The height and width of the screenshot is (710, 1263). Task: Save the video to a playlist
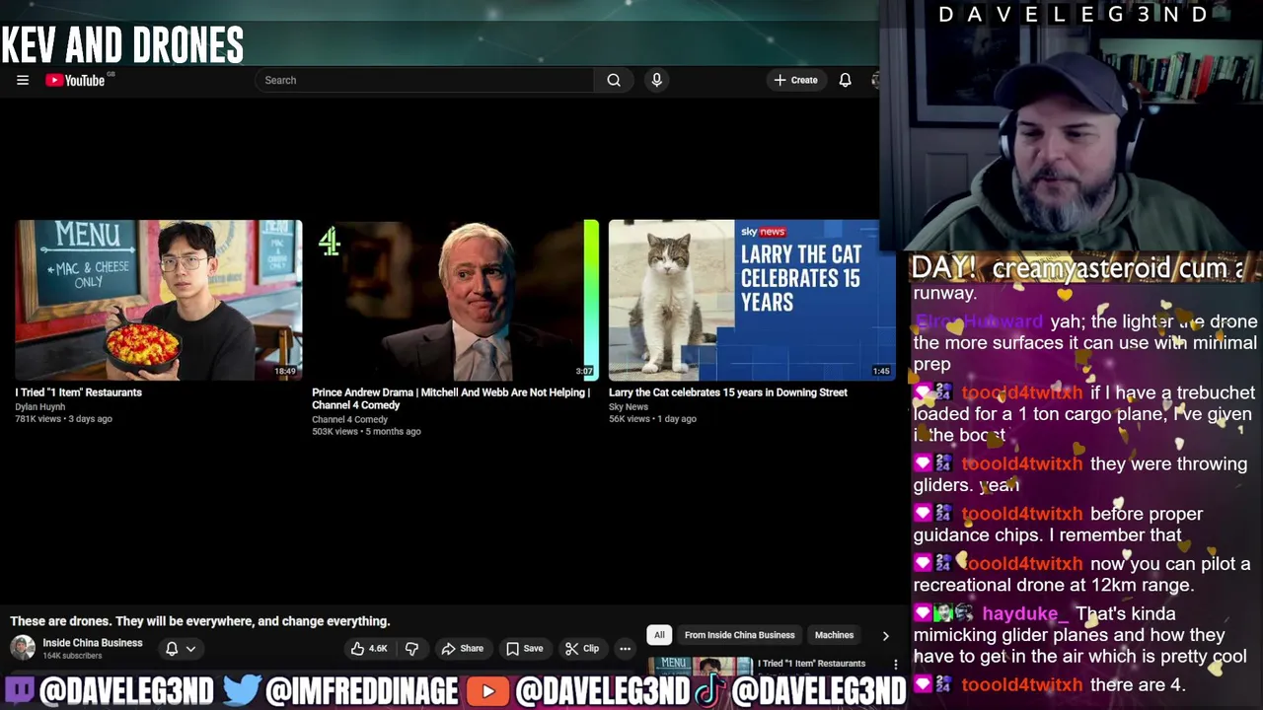pyautogui.click(x=524, y=649)
